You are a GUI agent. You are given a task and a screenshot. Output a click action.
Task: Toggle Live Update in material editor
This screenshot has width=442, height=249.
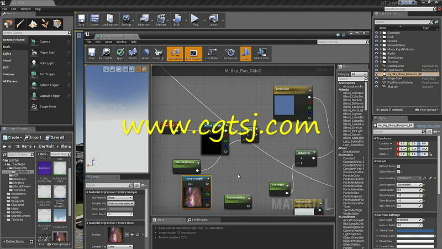click(x=230, y=54)
